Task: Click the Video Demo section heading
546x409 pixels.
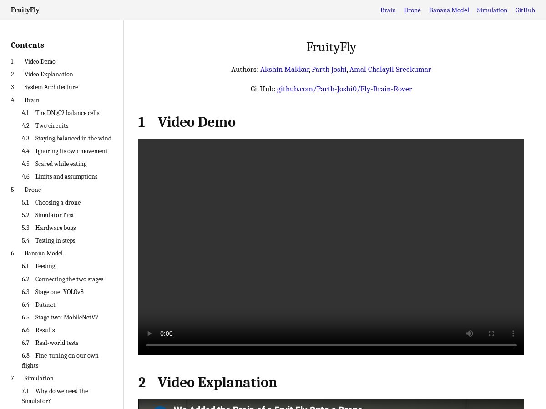Action: [x=187, y=122]
